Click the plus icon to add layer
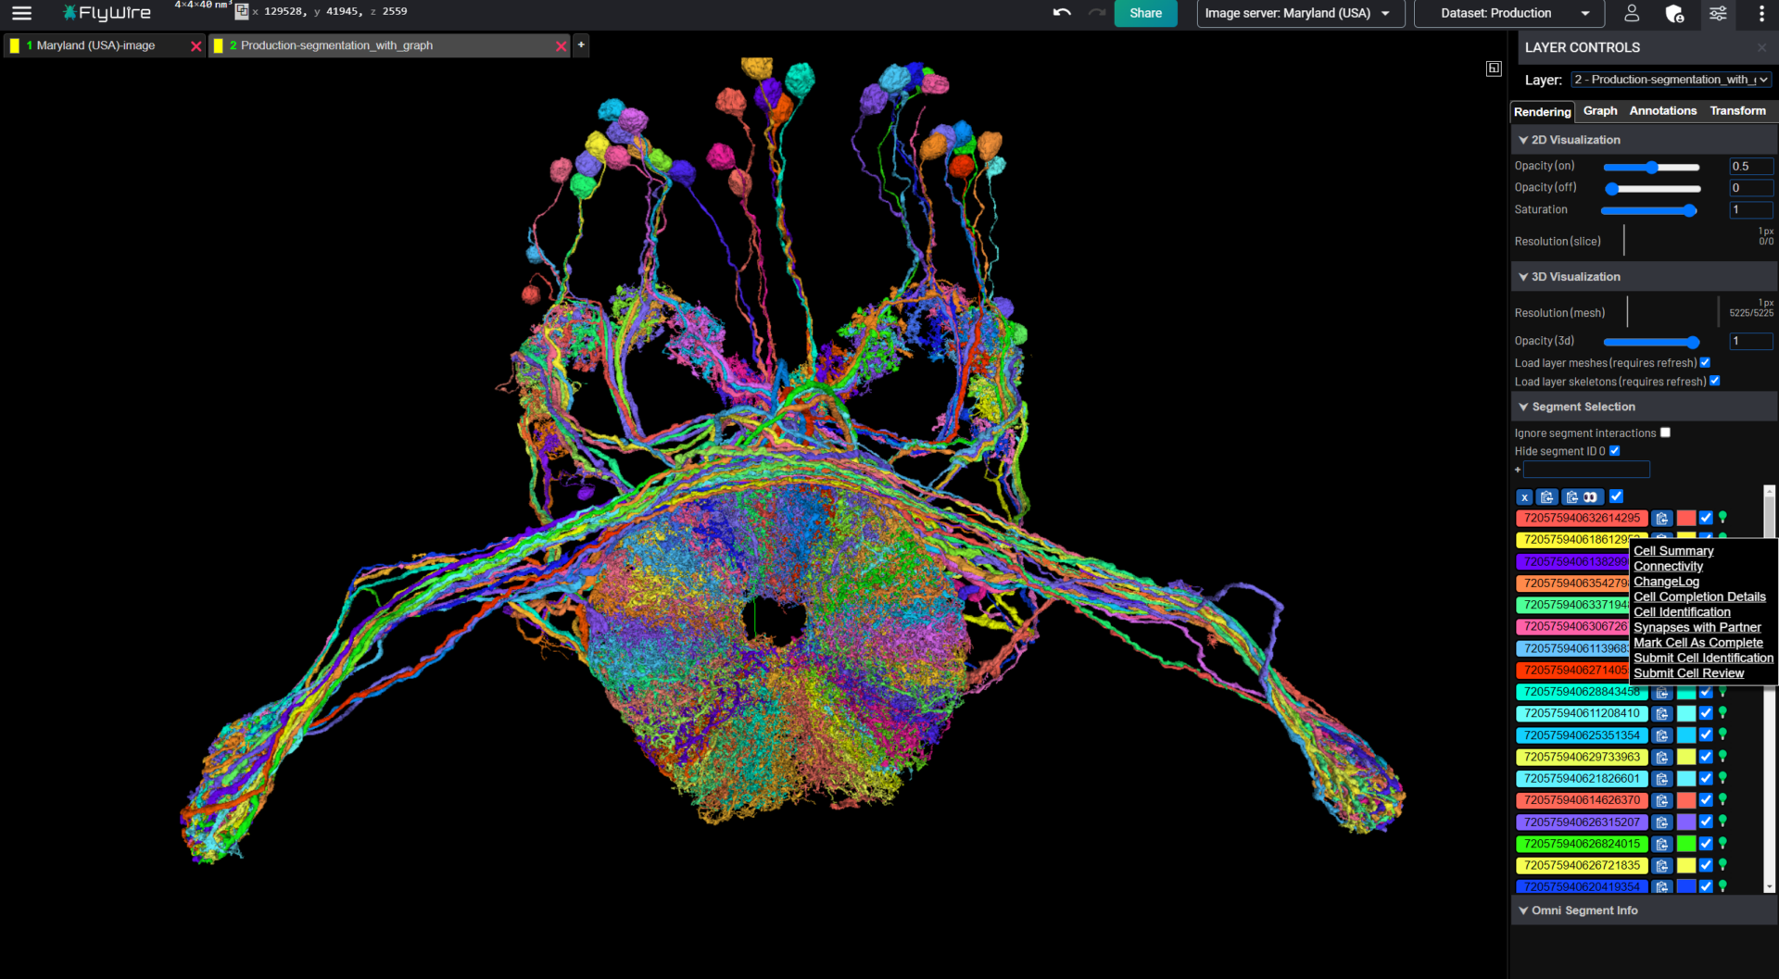 pyautogui.click(x=581, y=44)
